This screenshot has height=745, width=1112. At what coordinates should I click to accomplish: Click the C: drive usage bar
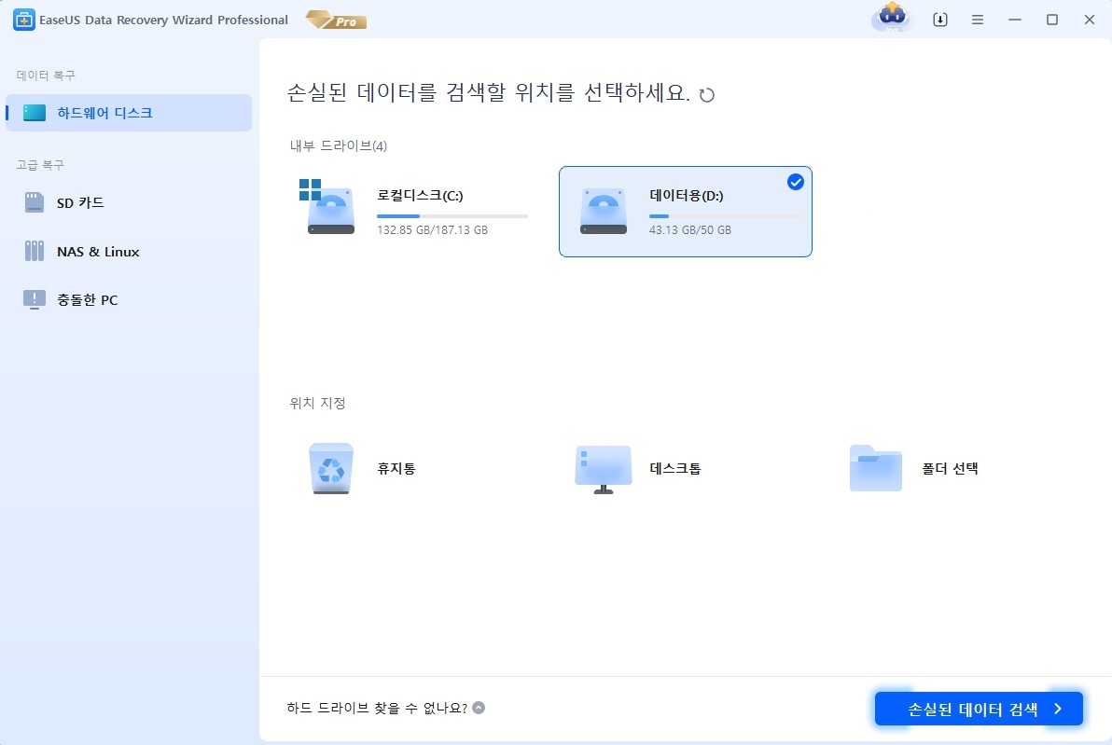(452, 215)
